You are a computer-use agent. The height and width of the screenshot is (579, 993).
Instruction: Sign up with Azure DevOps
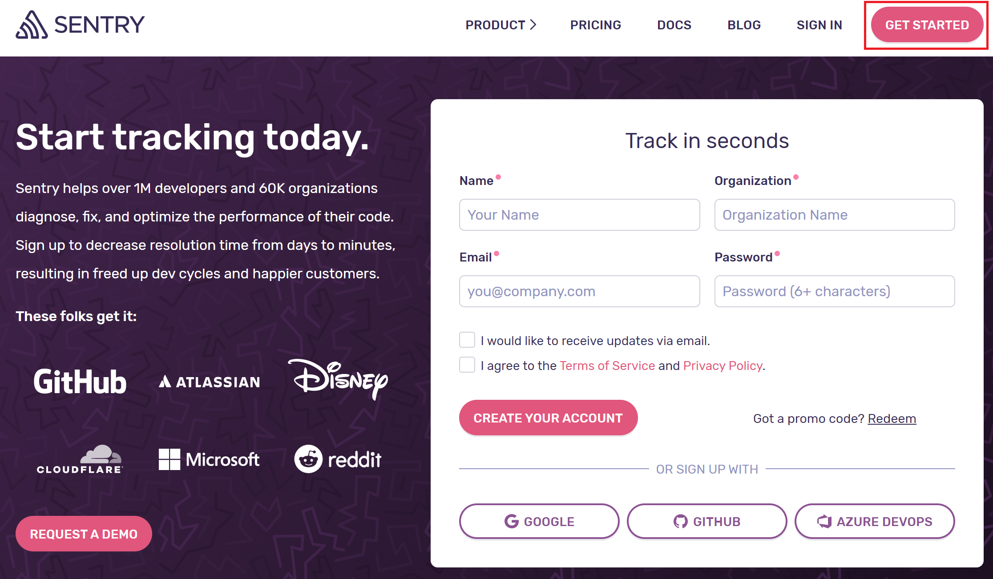pyautogui.click(x=875, y=521)
